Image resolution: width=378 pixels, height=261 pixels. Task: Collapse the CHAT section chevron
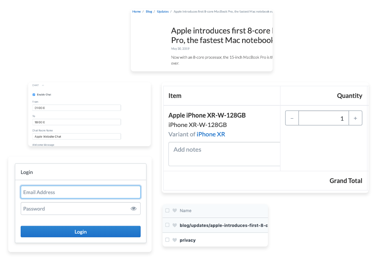[43, 85]
